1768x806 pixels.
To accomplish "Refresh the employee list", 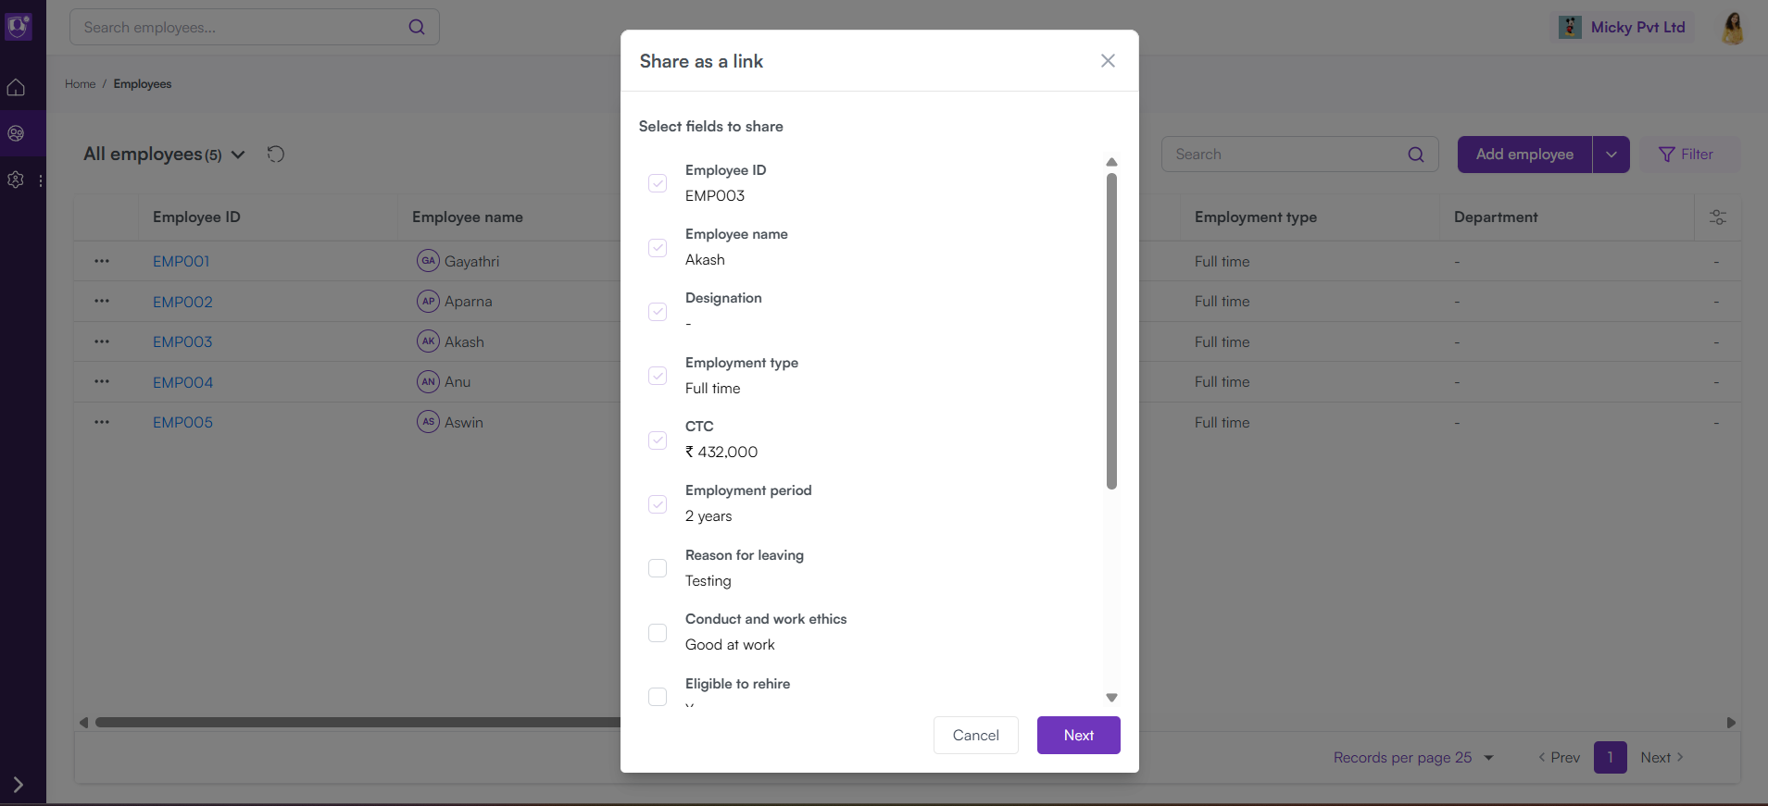I will 276,154.
